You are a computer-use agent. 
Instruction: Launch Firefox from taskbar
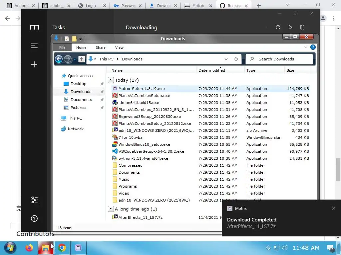(x=29, y=248)
